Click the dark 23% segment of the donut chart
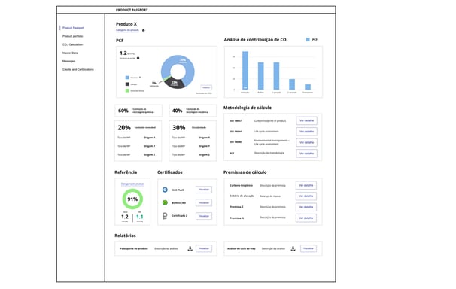Screen dimensions: 456x289 [175, 84]
